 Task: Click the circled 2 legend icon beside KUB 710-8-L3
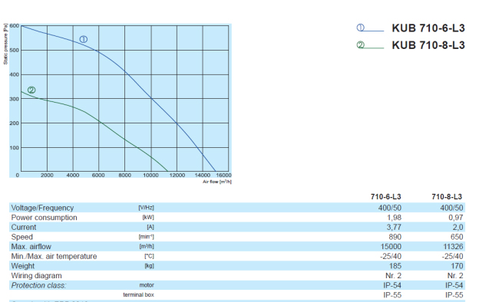coord(361,45)
